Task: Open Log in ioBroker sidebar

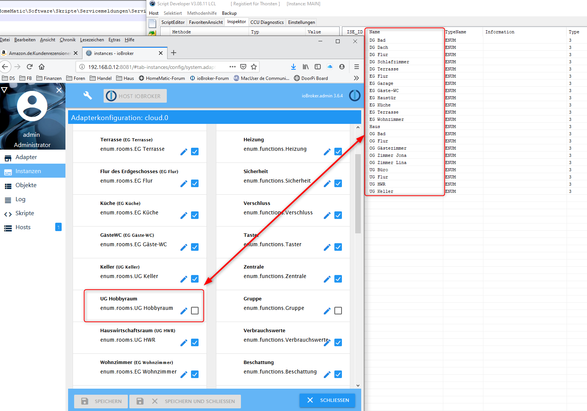Action: click(33, 199)
